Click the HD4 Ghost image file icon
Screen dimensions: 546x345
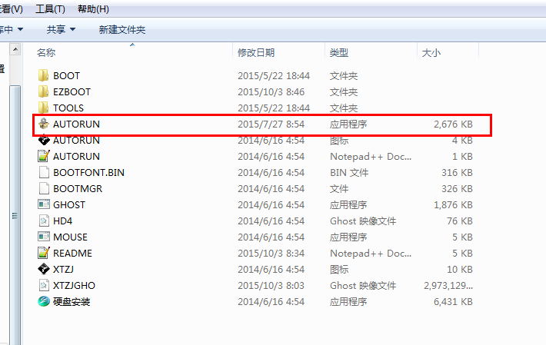coord(44,221)
